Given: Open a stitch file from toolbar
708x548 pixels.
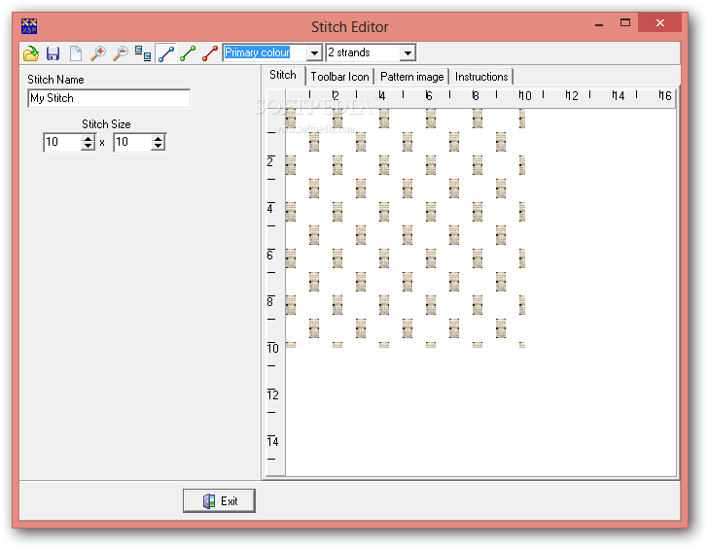Looking at the screenshot, I should [x=31, y=53].
